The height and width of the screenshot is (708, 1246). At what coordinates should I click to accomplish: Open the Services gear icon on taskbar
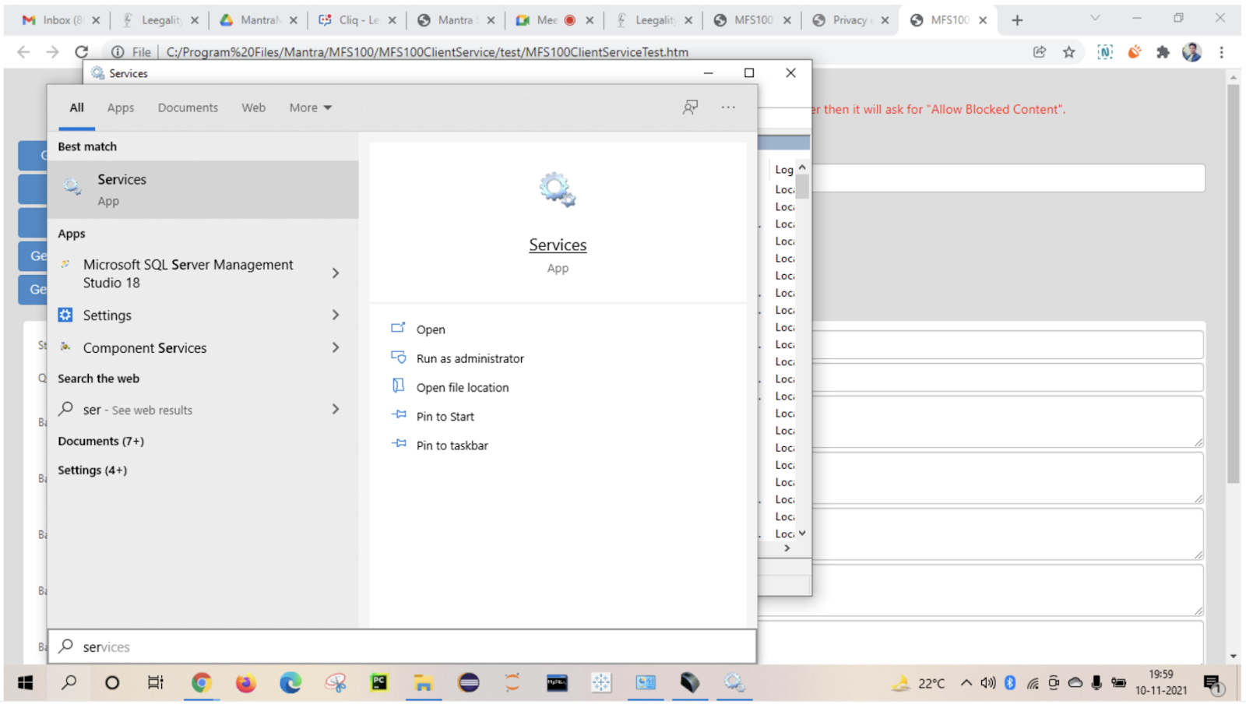(x=734, y=683)
